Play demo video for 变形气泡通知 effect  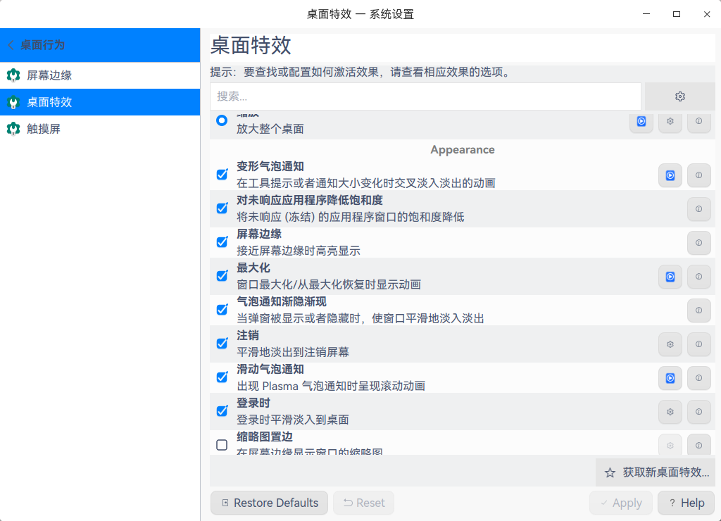pyautogui.click(x=670, y=175)
